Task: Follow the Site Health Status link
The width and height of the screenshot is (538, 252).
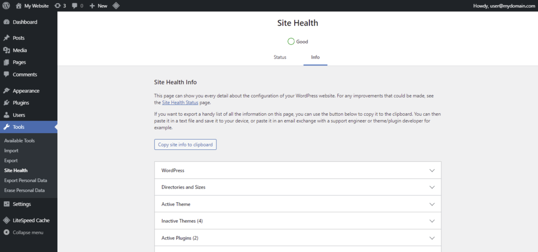Action: 180,103
